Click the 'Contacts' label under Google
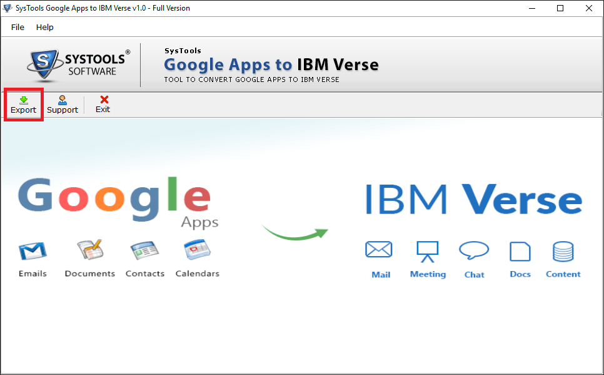The height and width of the screenshot is (375, 604). point(145,274)
